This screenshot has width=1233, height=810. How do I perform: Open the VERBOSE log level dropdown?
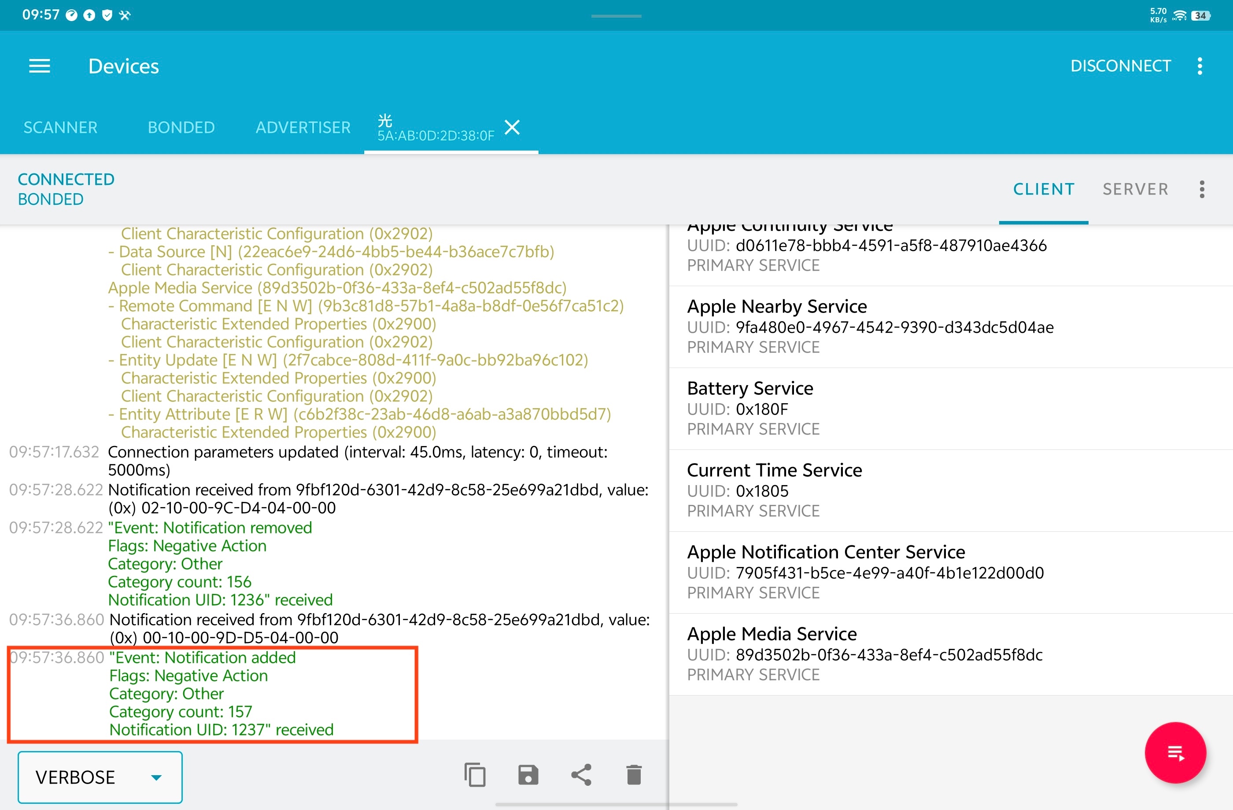(100, 777)
